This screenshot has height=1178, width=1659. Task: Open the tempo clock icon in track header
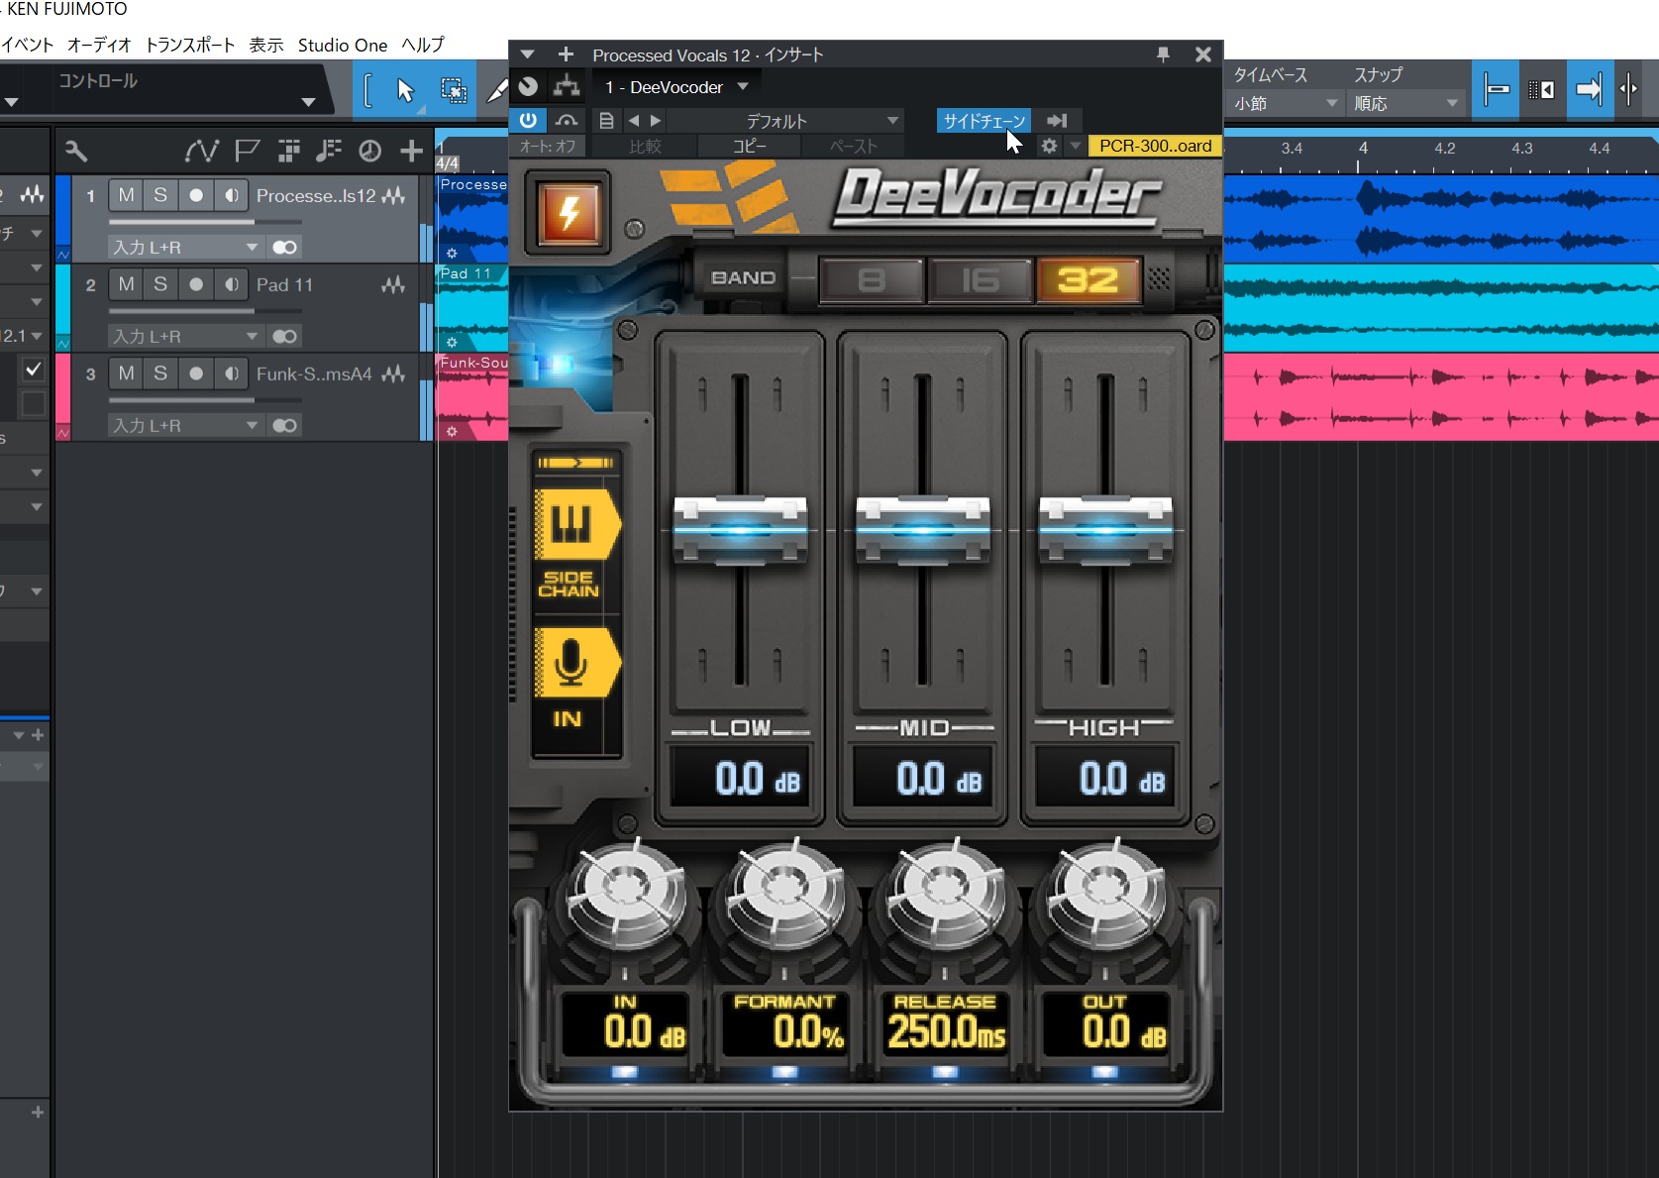click(369, 151)
